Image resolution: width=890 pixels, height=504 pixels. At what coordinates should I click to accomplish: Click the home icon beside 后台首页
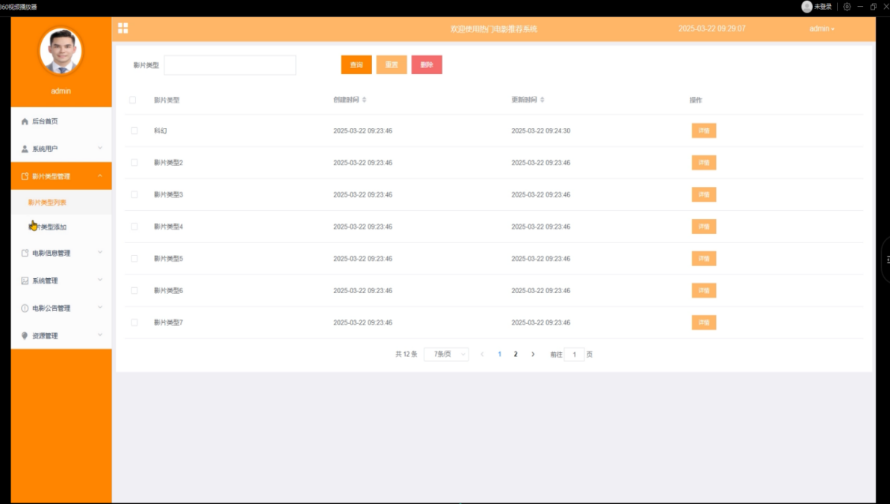25,121
